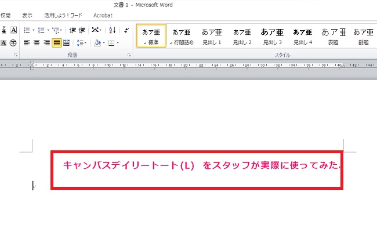Apply a multilevel list
Screen dimensions: 377x231
[x=56, y=30]
